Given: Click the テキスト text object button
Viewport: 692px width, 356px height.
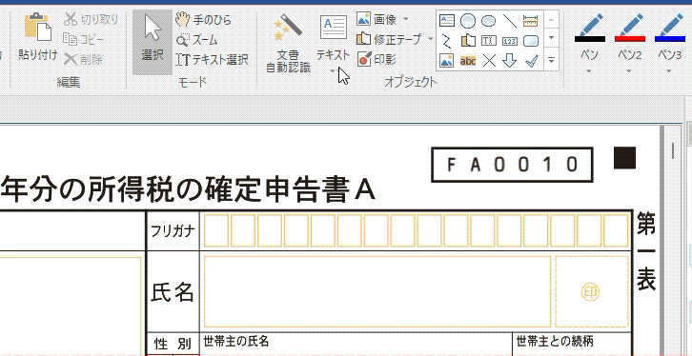Looking at the screenshot, I should 333,37.
